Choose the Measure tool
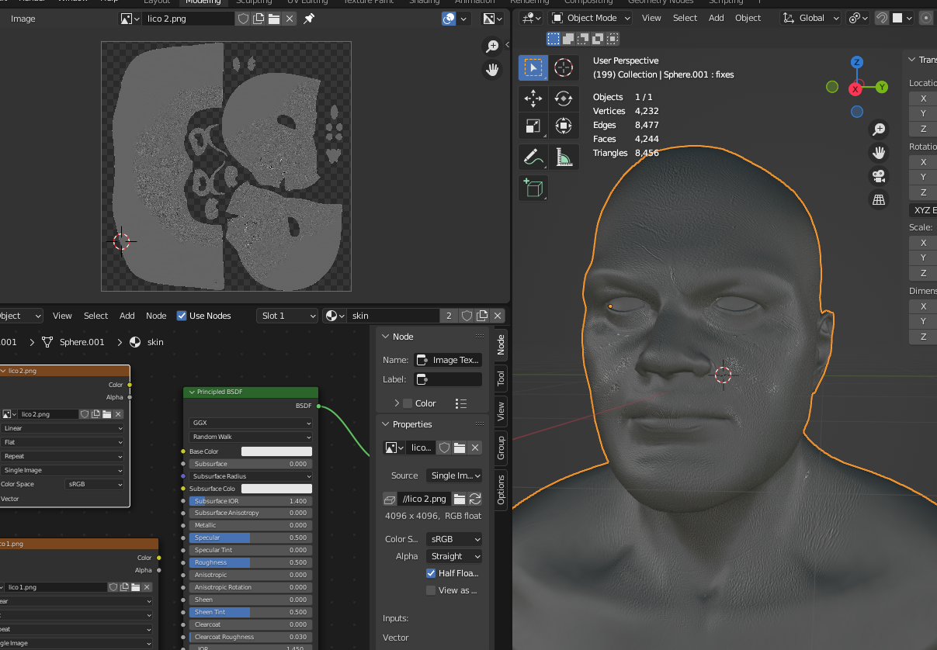This screenshot has height=650, width=937. (564, 157)
